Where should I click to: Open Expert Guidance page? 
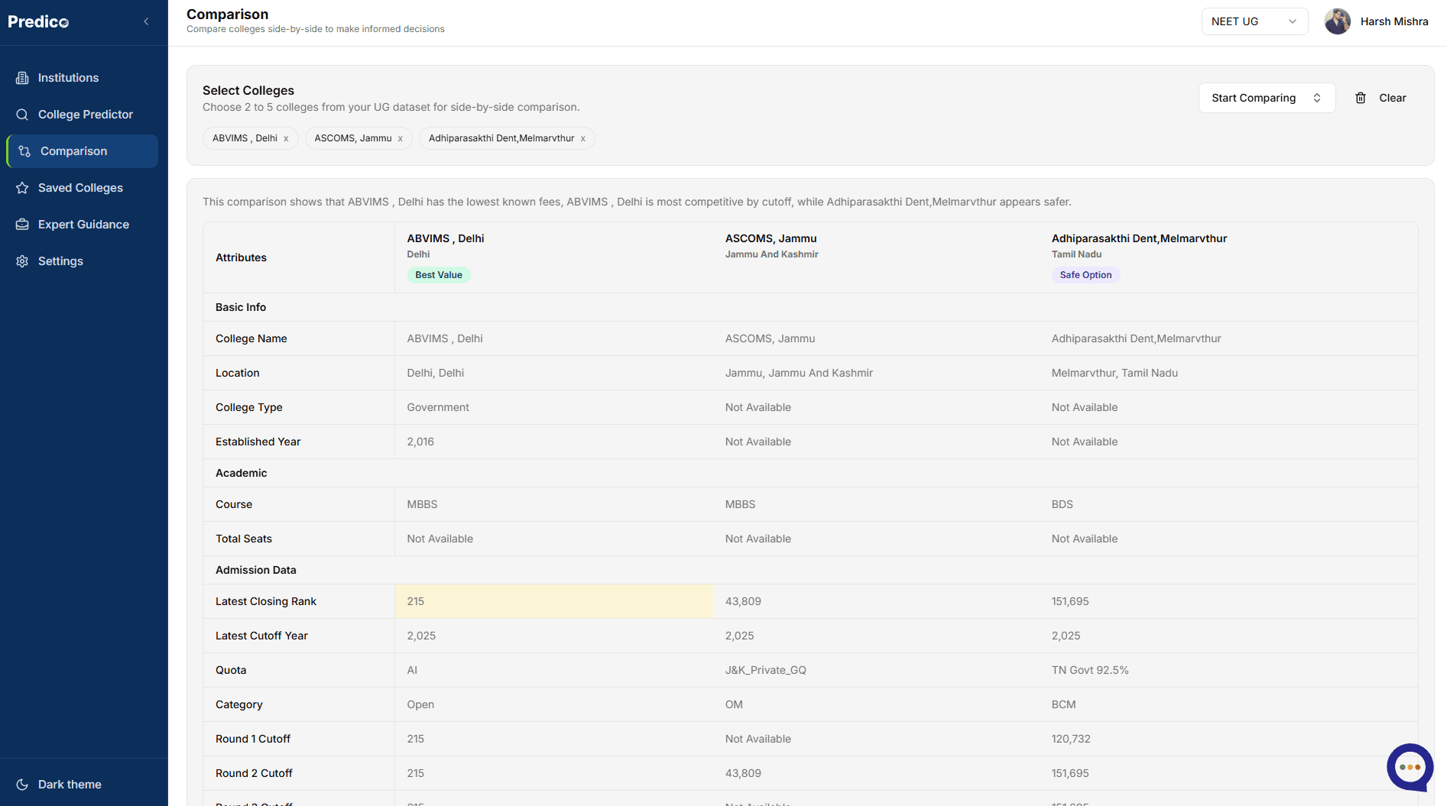(83, 225)
